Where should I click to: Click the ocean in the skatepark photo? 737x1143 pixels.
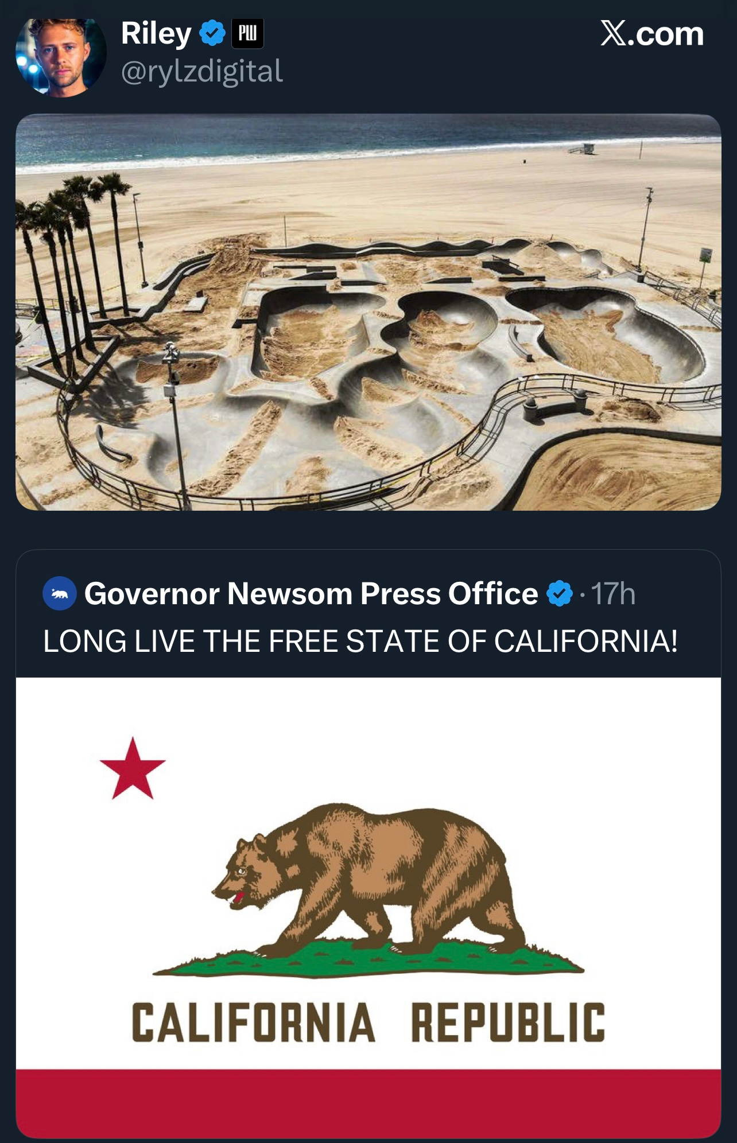point(368,138)
